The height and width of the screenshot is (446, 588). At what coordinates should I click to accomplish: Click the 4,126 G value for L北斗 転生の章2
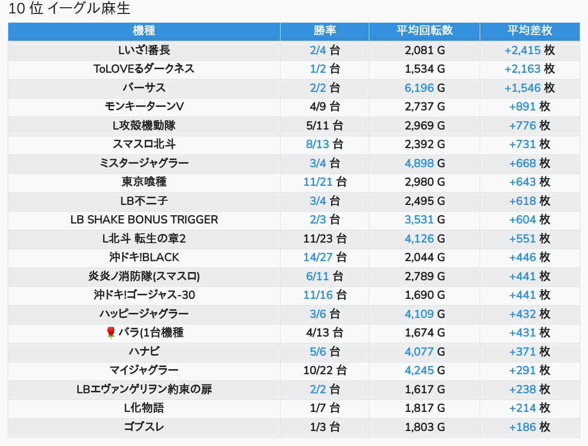[x=424, y=239]
